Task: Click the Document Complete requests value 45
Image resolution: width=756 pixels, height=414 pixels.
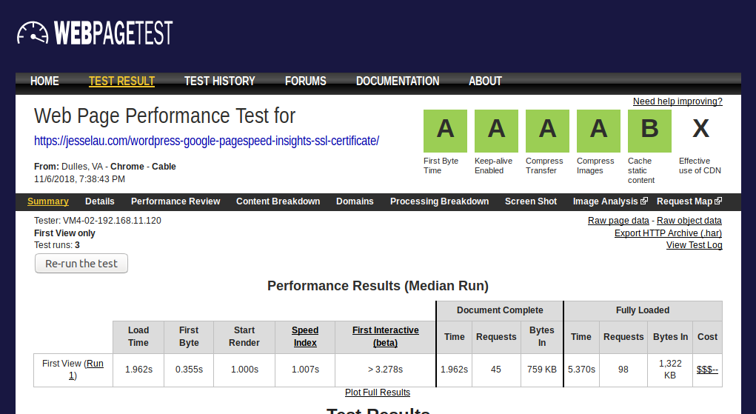Action: pos(495,370)
